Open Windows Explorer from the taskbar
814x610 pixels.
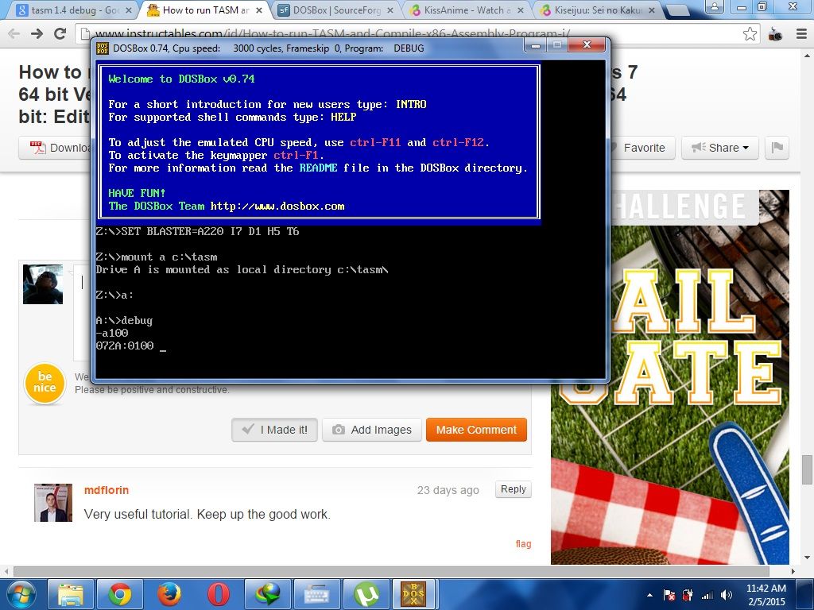(71, 594)
